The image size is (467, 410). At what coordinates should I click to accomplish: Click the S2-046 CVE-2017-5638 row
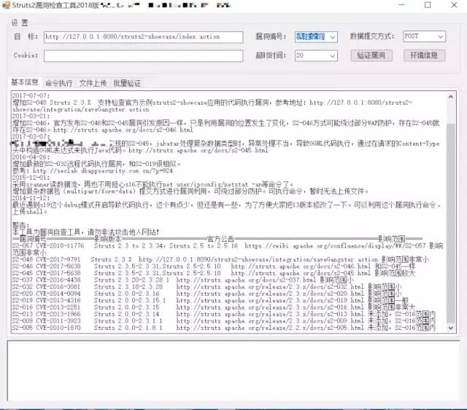click(214, 267)
